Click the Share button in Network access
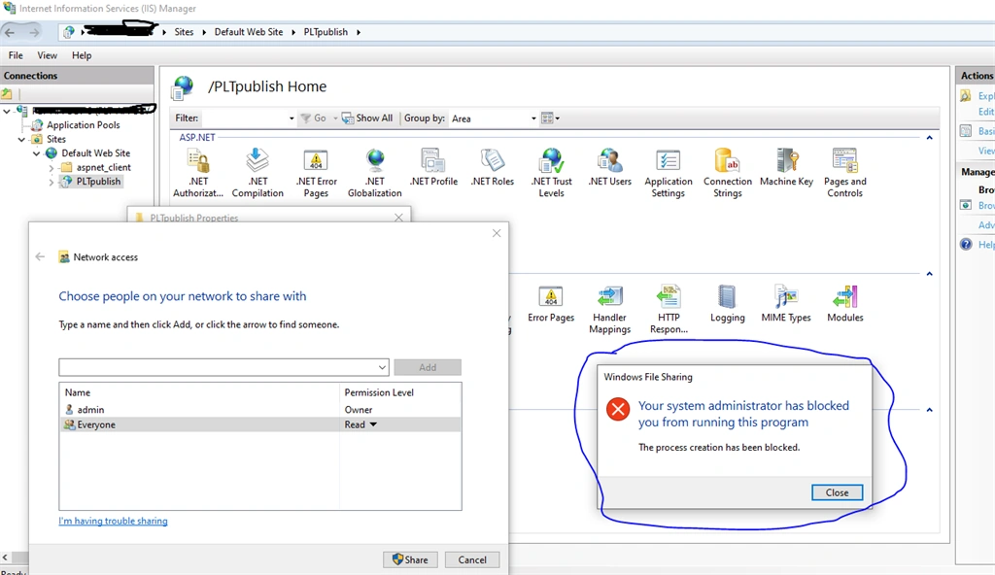This screenshot has height=575, width=995. pos(410,559)
